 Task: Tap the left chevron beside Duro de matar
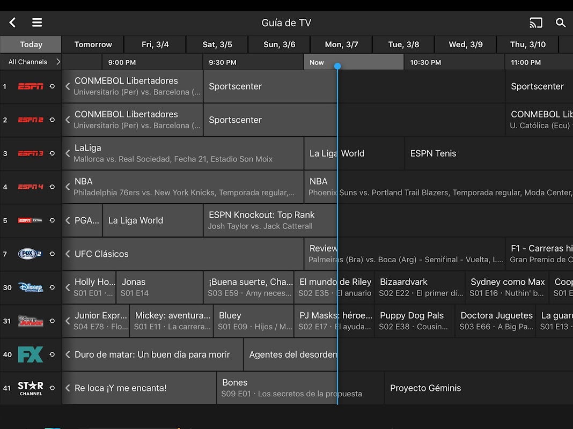(x=68, y=354)
